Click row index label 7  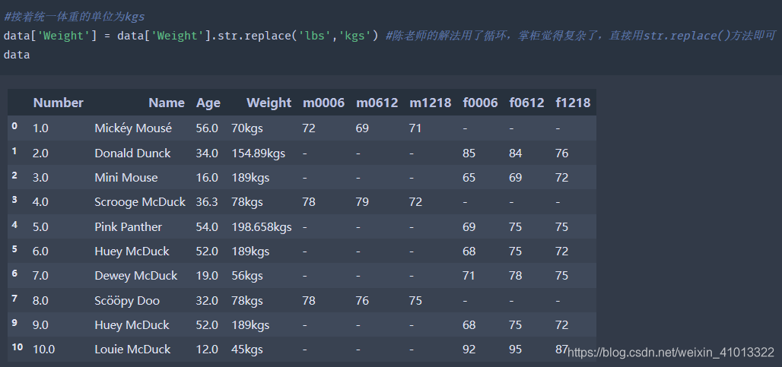[x=14, y=299]
